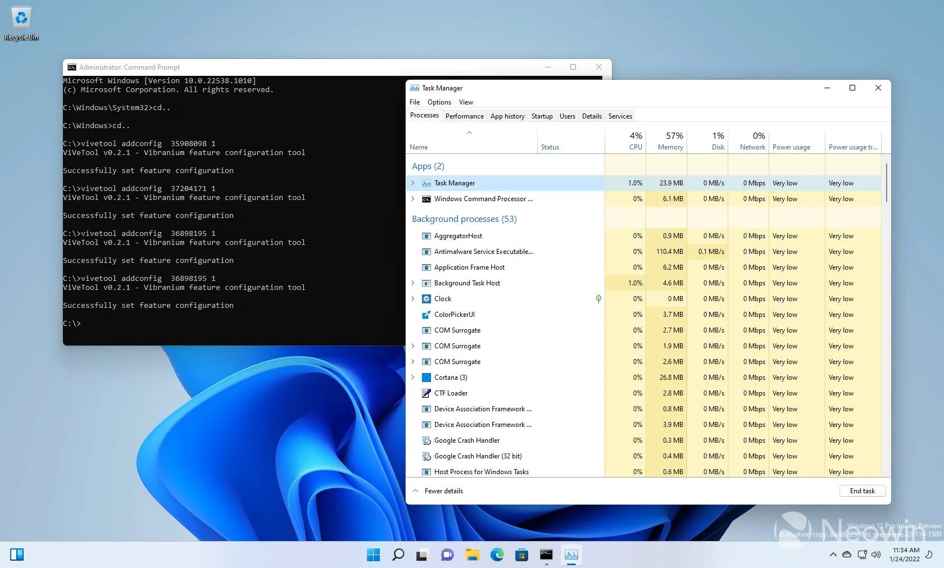
Task: Launch Microsoft Store from the taskbar
Action: point(522,555)
